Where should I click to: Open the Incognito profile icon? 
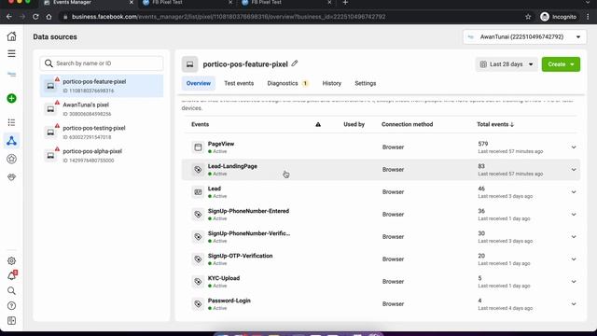[545, 17]
